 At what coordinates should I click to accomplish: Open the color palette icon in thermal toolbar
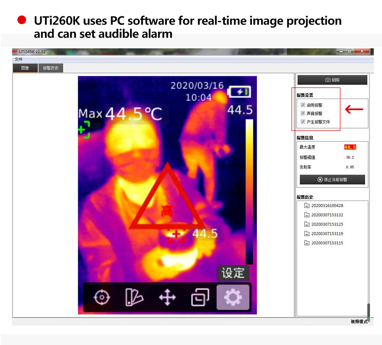pyautogui.click(x=134, y=297)
